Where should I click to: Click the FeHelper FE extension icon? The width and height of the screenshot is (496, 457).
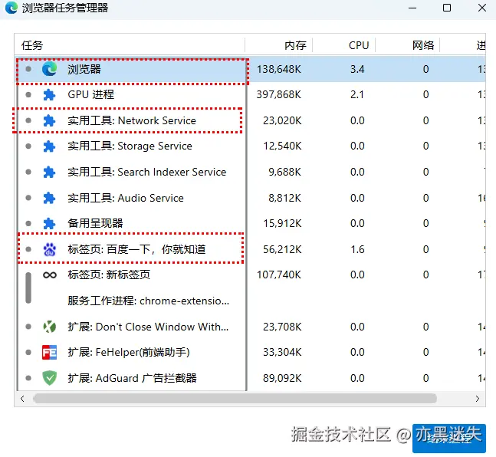(49, 352)
